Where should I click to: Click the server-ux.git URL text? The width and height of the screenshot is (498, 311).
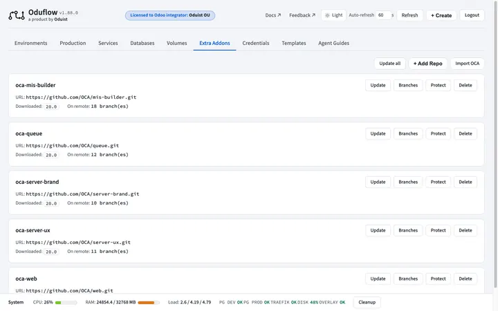tap(78, 243)
